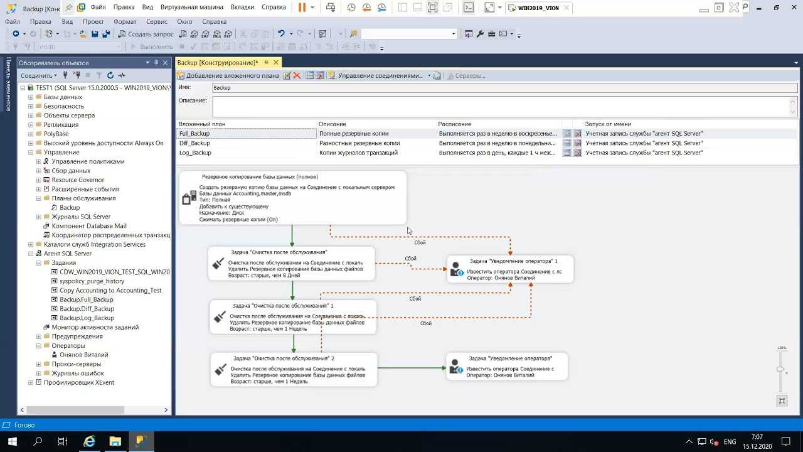Collapse the 'Агент SQL Server' node
The image size is (803, 452).
[x=30, y=254]
